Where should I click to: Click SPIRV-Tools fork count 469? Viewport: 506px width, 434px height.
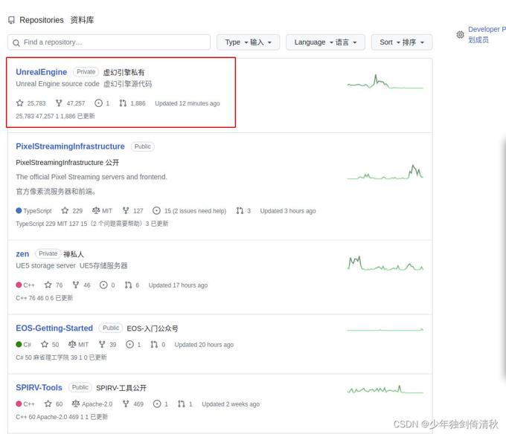pyautogui.click(x=132, y=404)
